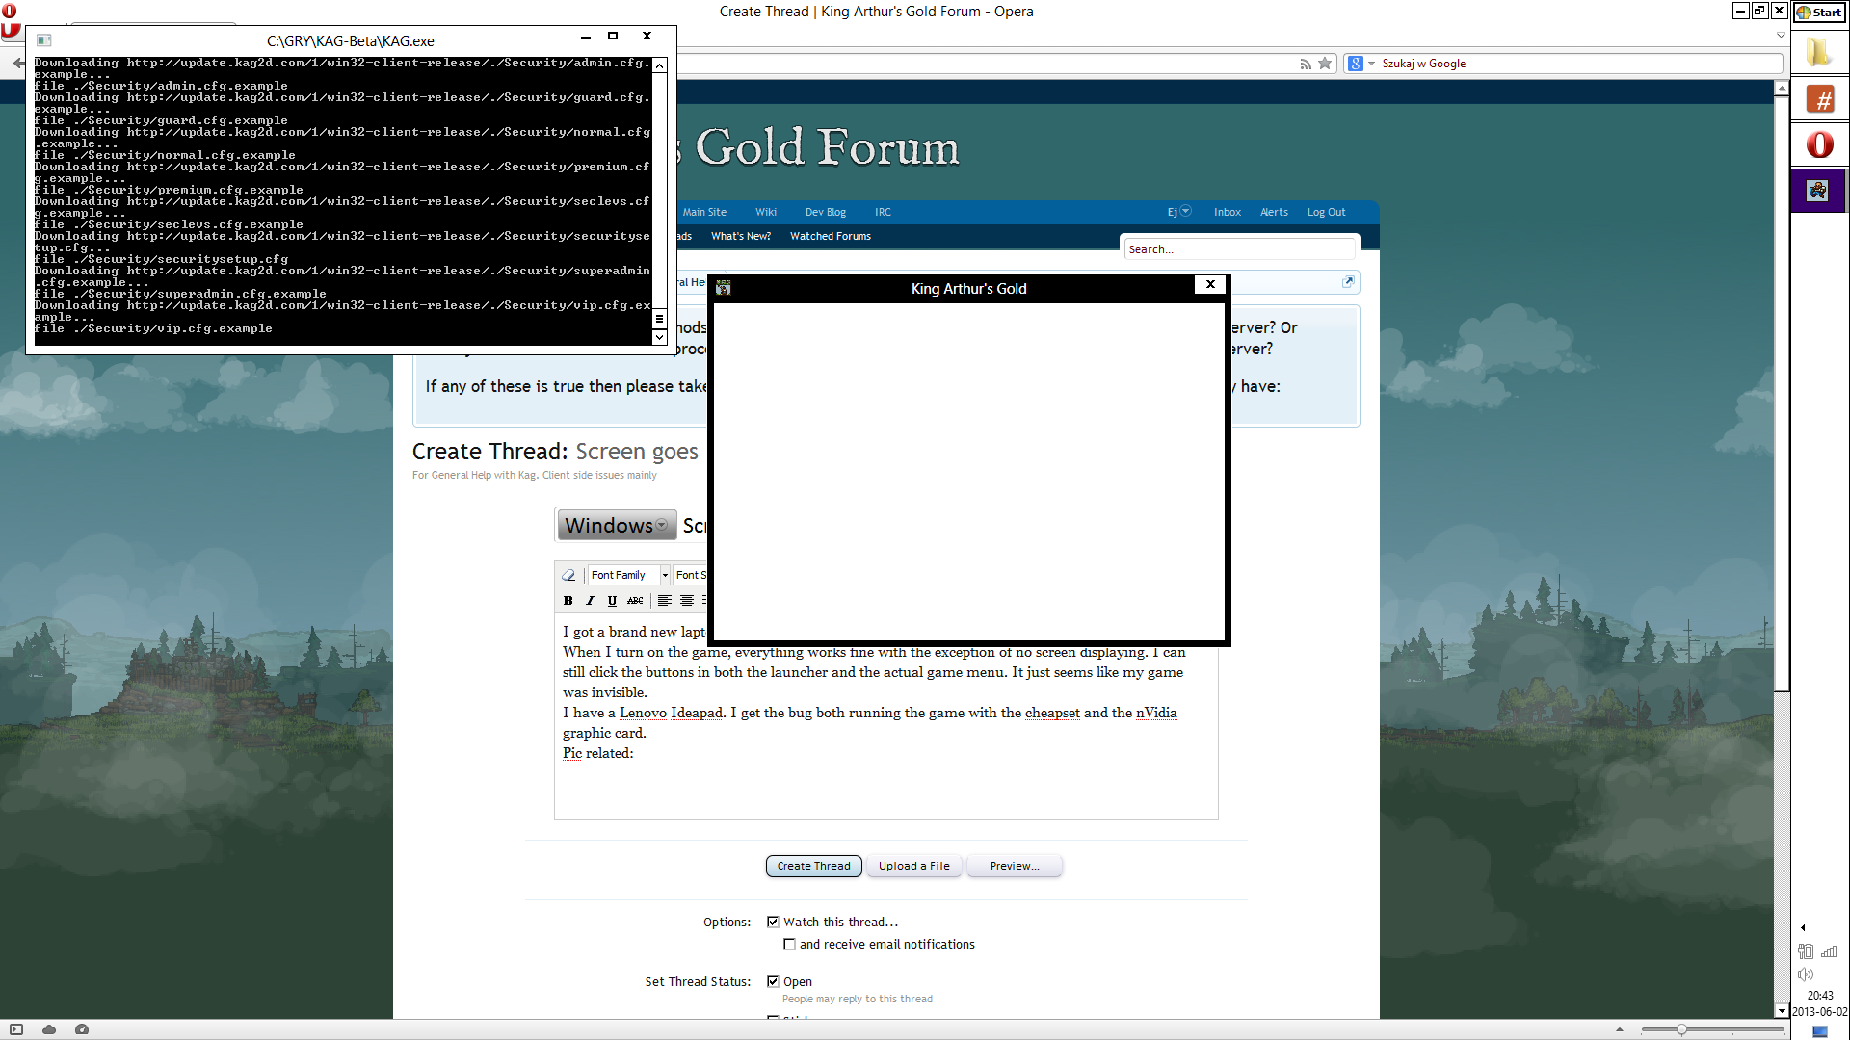Click the page scrollbar down arrow

[x=1782, y=1011]
